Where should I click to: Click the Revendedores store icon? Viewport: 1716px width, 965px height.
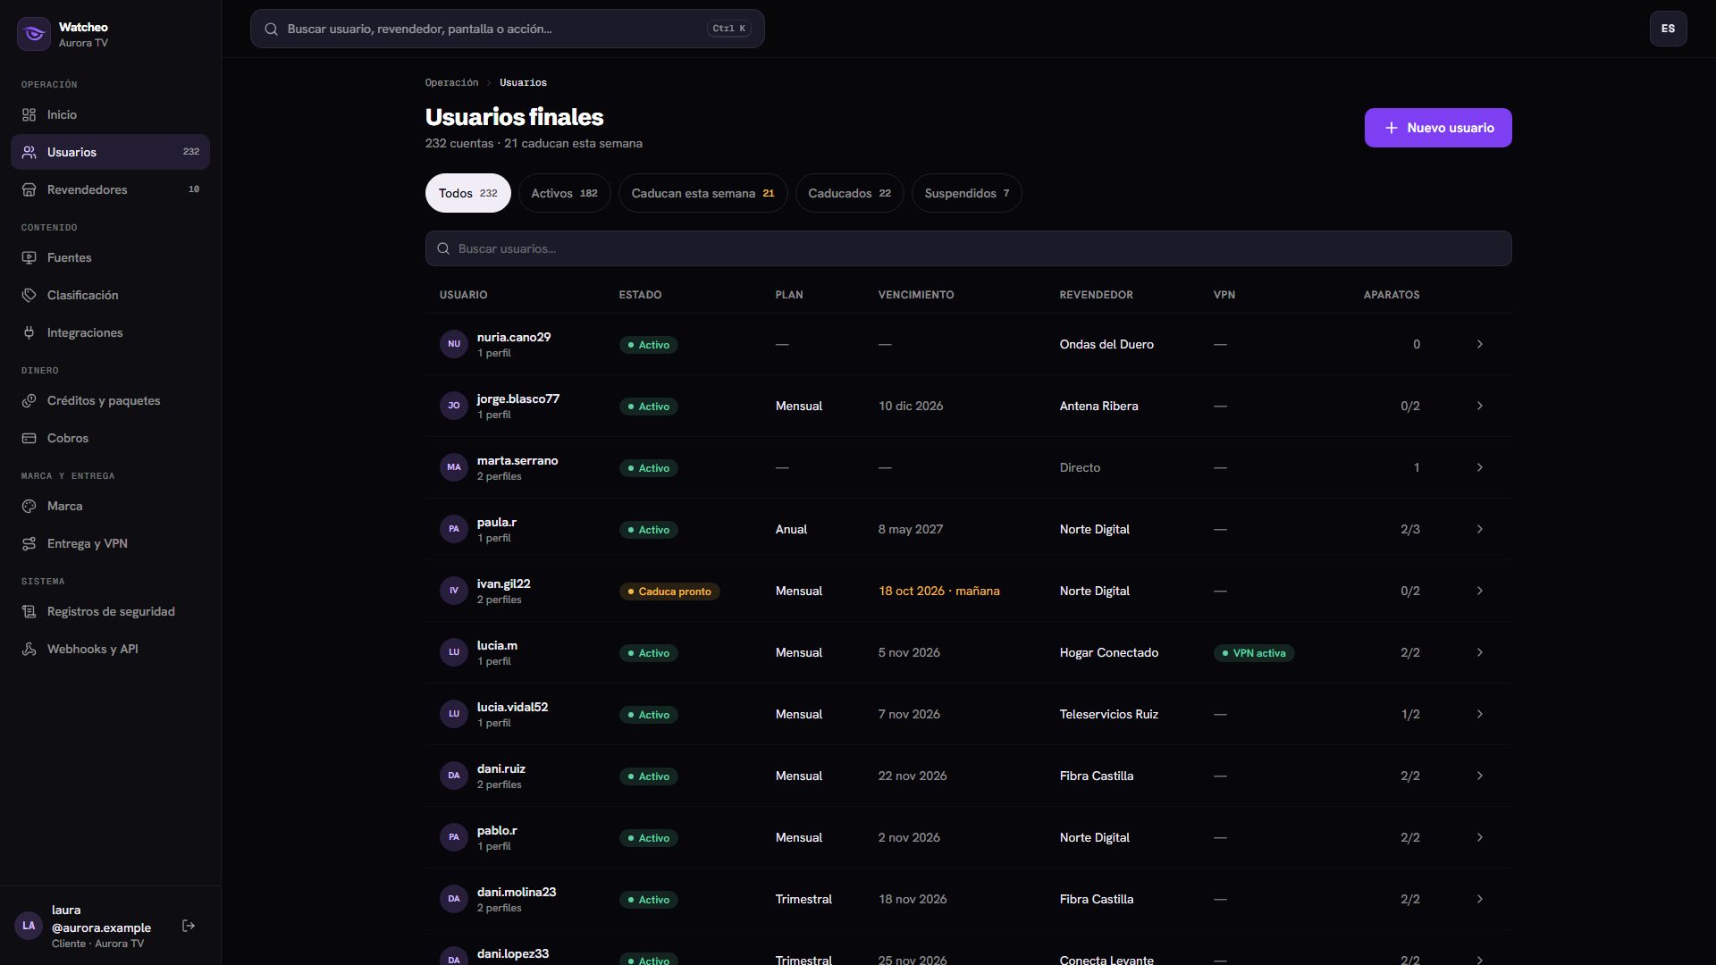coord(29,190)
